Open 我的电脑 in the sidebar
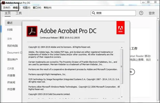160x103 pixels. coord(12,46)
